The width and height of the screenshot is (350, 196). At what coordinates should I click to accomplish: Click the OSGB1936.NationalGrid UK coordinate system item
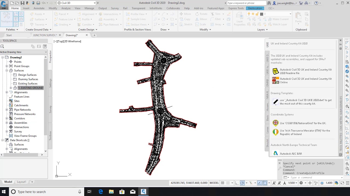(x=299, y=123)
